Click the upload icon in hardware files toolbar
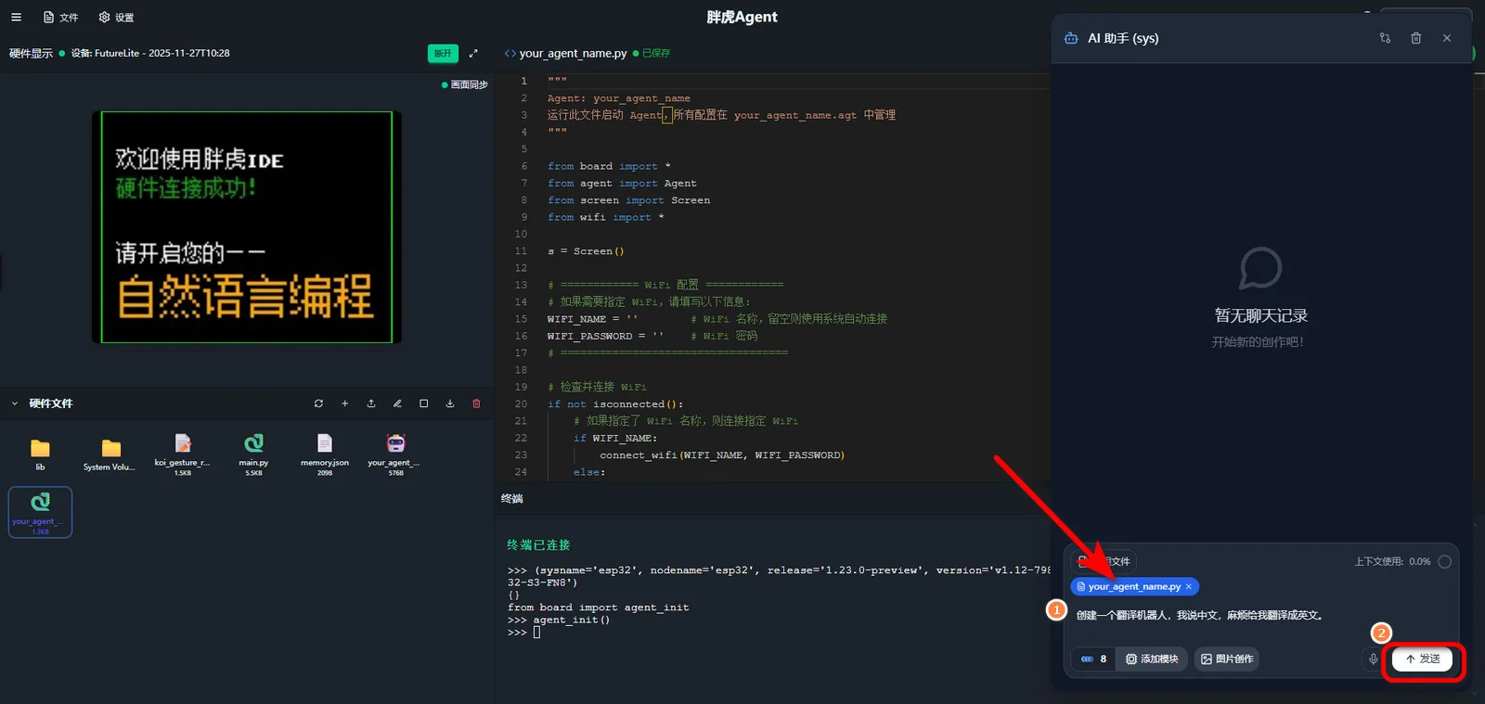The image size is (1485, 704). pos(371,403)
